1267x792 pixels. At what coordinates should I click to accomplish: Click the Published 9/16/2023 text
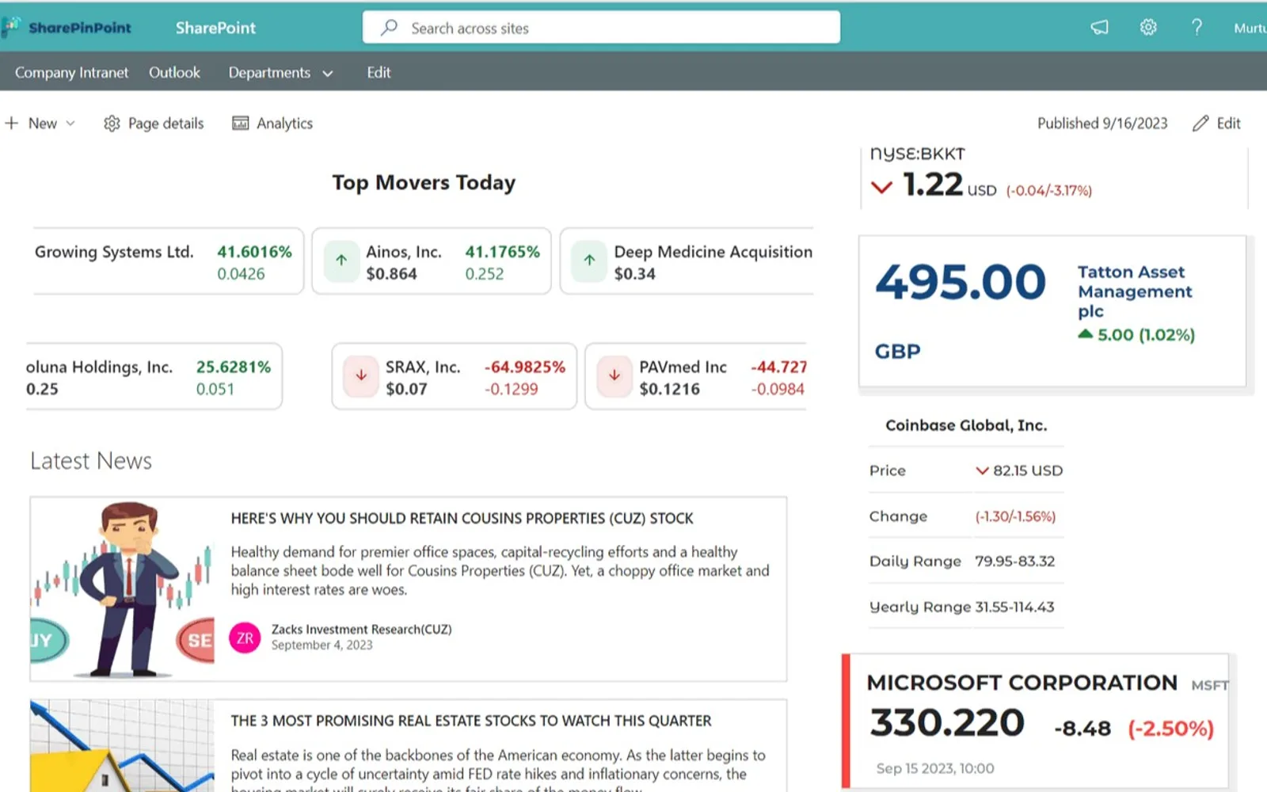(1102, 124)
